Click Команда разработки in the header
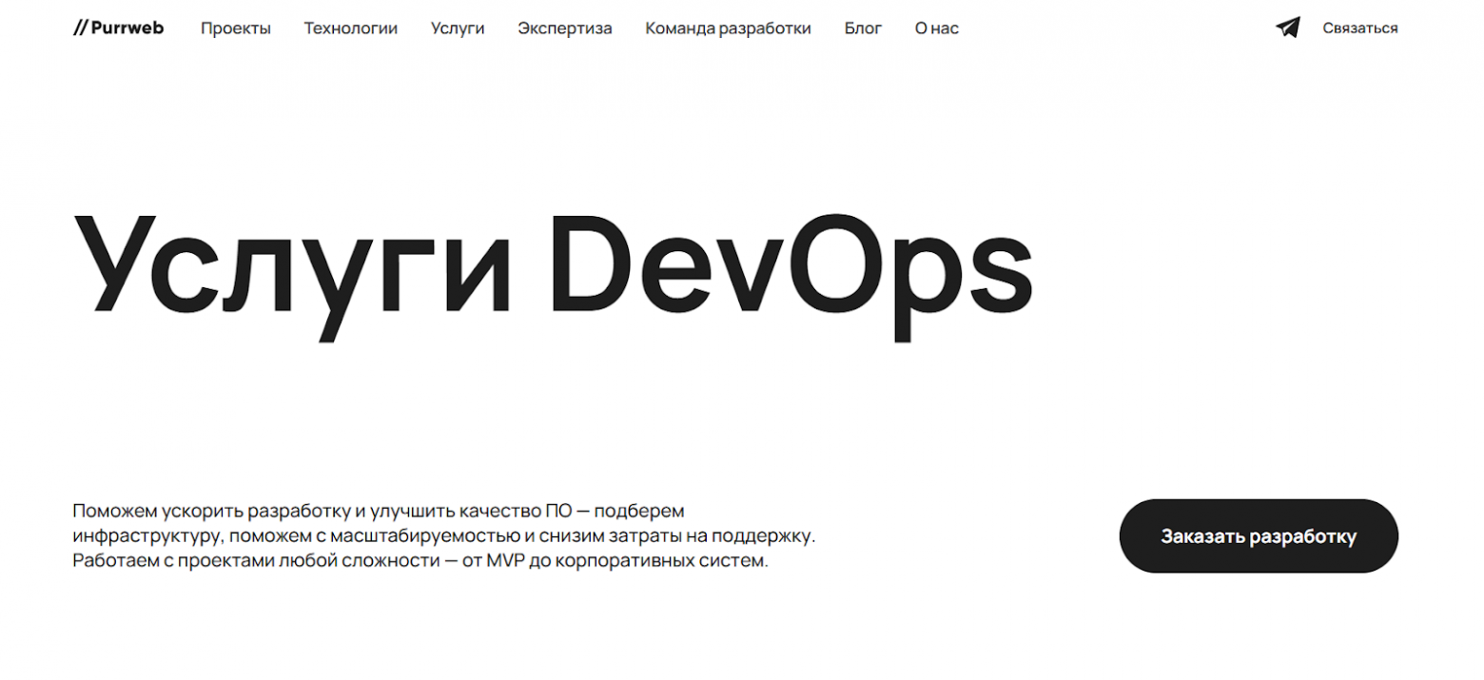The height and width of the screenshot is (680, 1484). tap(728, 28)
